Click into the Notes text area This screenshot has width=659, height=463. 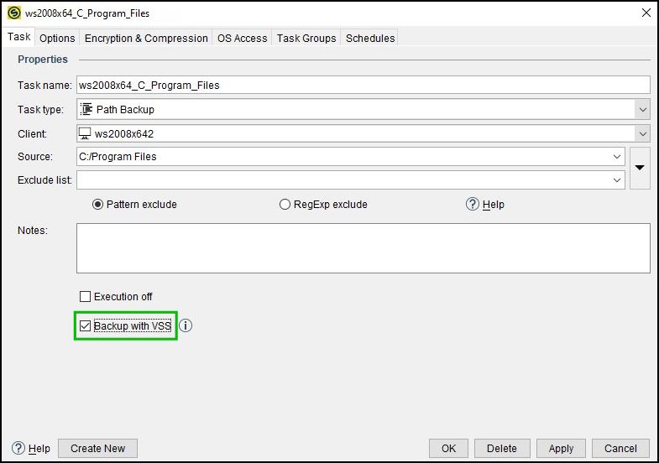coord(363,248)
